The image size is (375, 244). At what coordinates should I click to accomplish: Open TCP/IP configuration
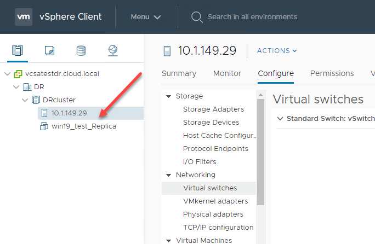coord(218,228)
